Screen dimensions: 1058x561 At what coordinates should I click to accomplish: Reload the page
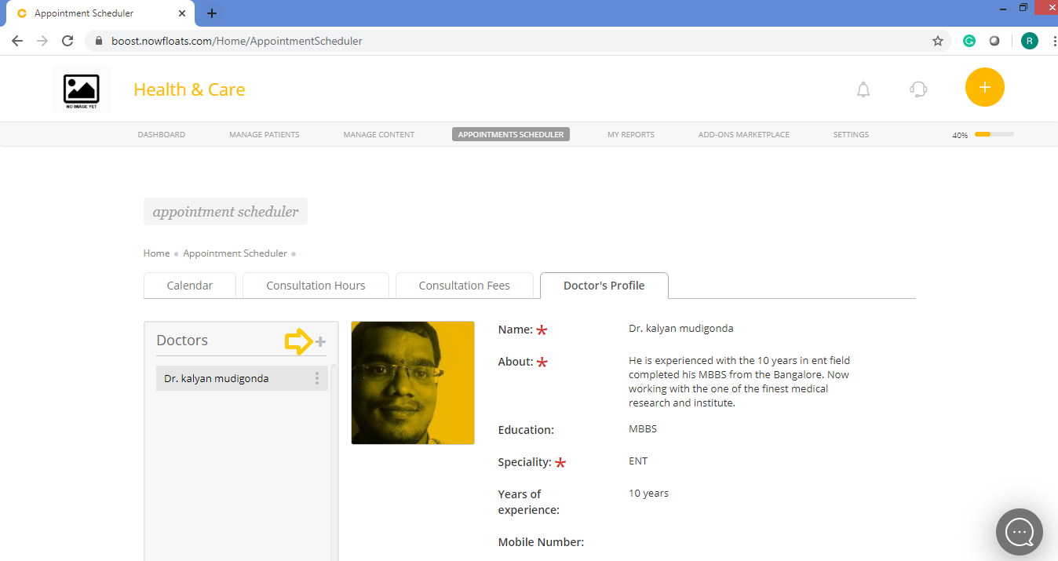[67, 41]
